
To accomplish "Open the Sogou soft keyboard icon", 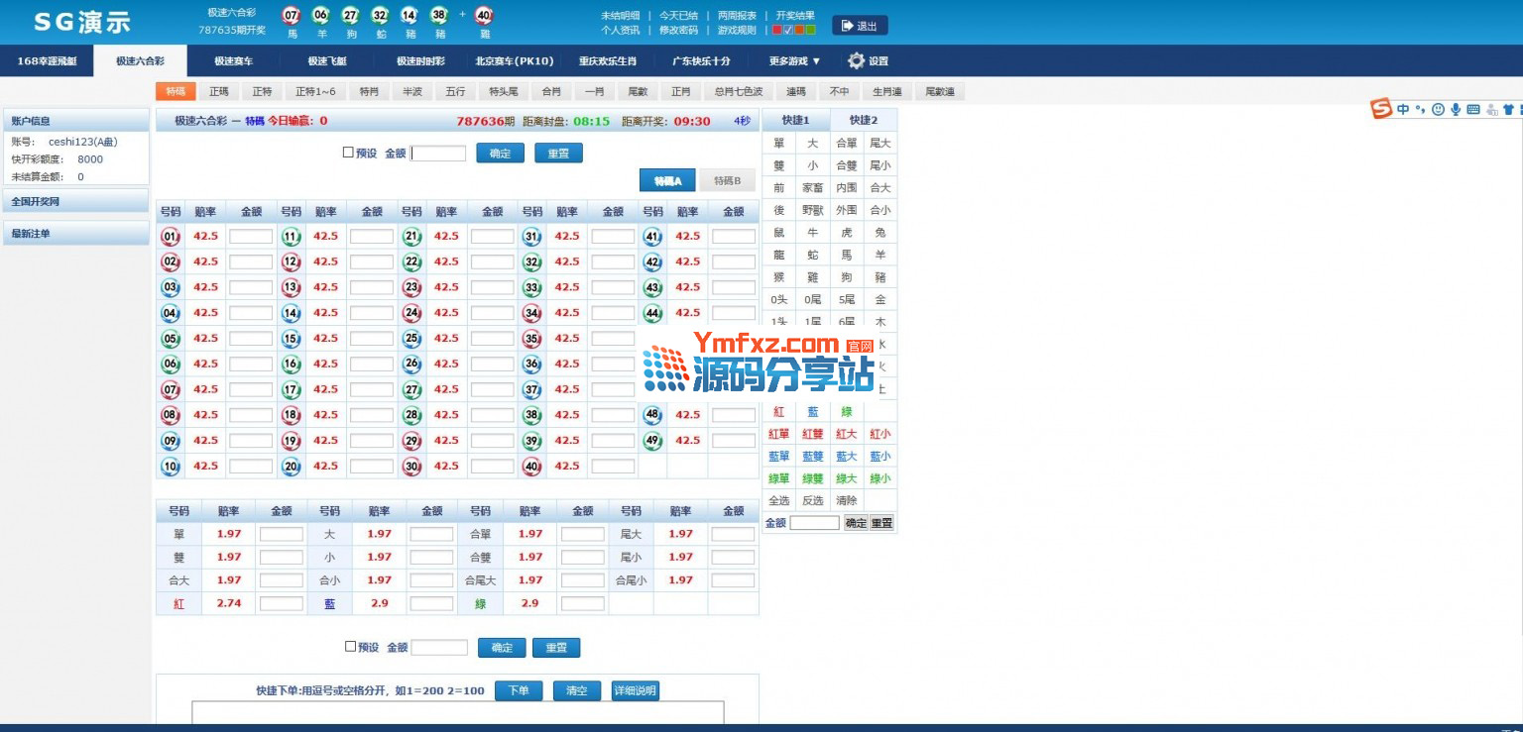I will [1472, 110].
